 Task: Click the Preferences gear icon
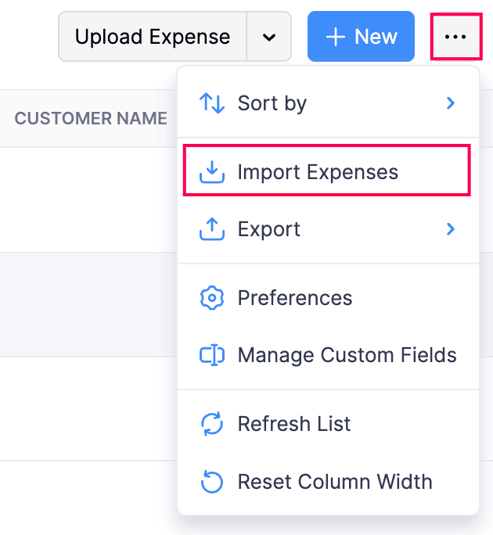coord(212,298)
